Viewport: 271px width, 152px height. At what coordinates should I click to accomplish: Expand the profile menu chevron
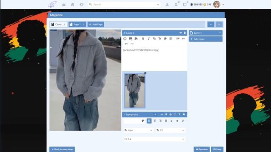tap(223, 5)
